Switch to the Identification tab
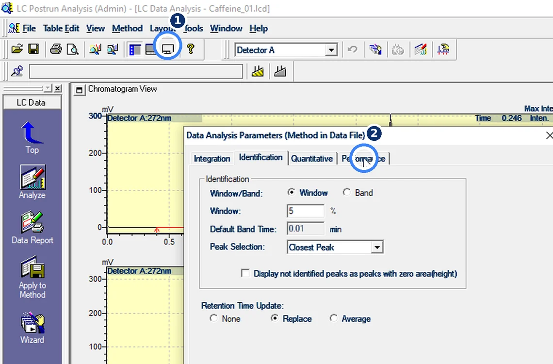The height and width of the screenshot is (364, 553). 260,157
